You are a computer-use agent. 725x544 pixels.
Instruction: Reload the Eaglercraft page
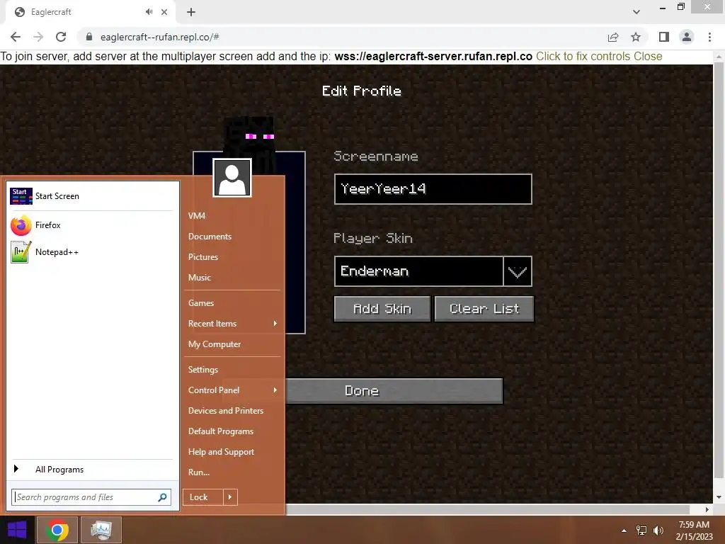61,37
